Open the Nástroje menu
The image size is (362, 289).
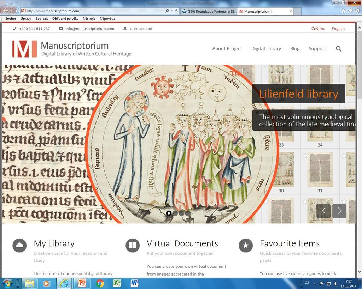click(89, 19)
